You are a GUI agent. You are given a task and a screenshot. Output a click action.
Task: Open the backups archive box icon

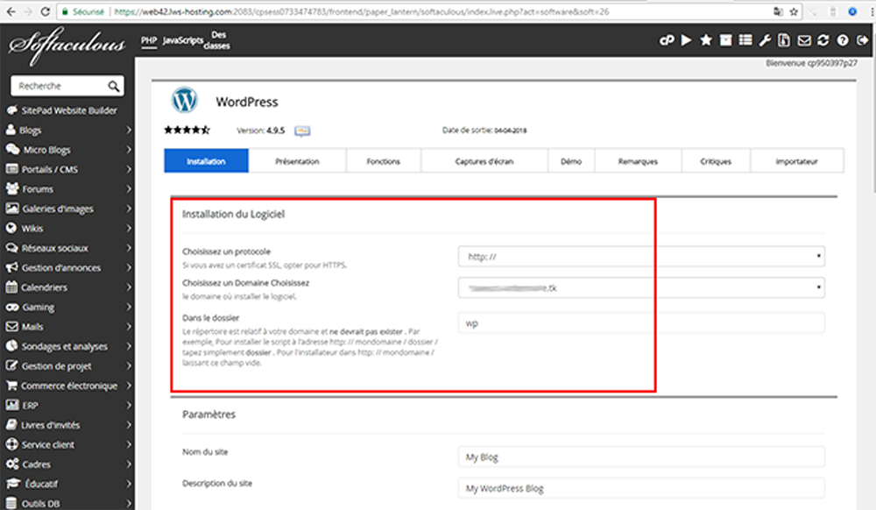pyautogui.click(x=725, y=40)
